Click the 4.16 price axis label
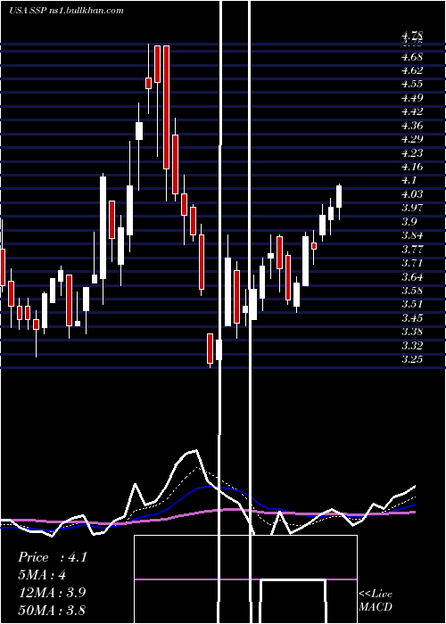The width and height of the screenshot is (446, 624). pyautogui.click(x=412, y=167)
